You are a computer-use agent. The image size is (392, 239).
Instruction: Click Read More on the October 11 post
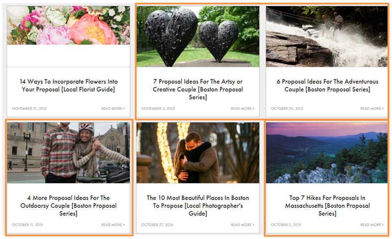tap(113, 225)
